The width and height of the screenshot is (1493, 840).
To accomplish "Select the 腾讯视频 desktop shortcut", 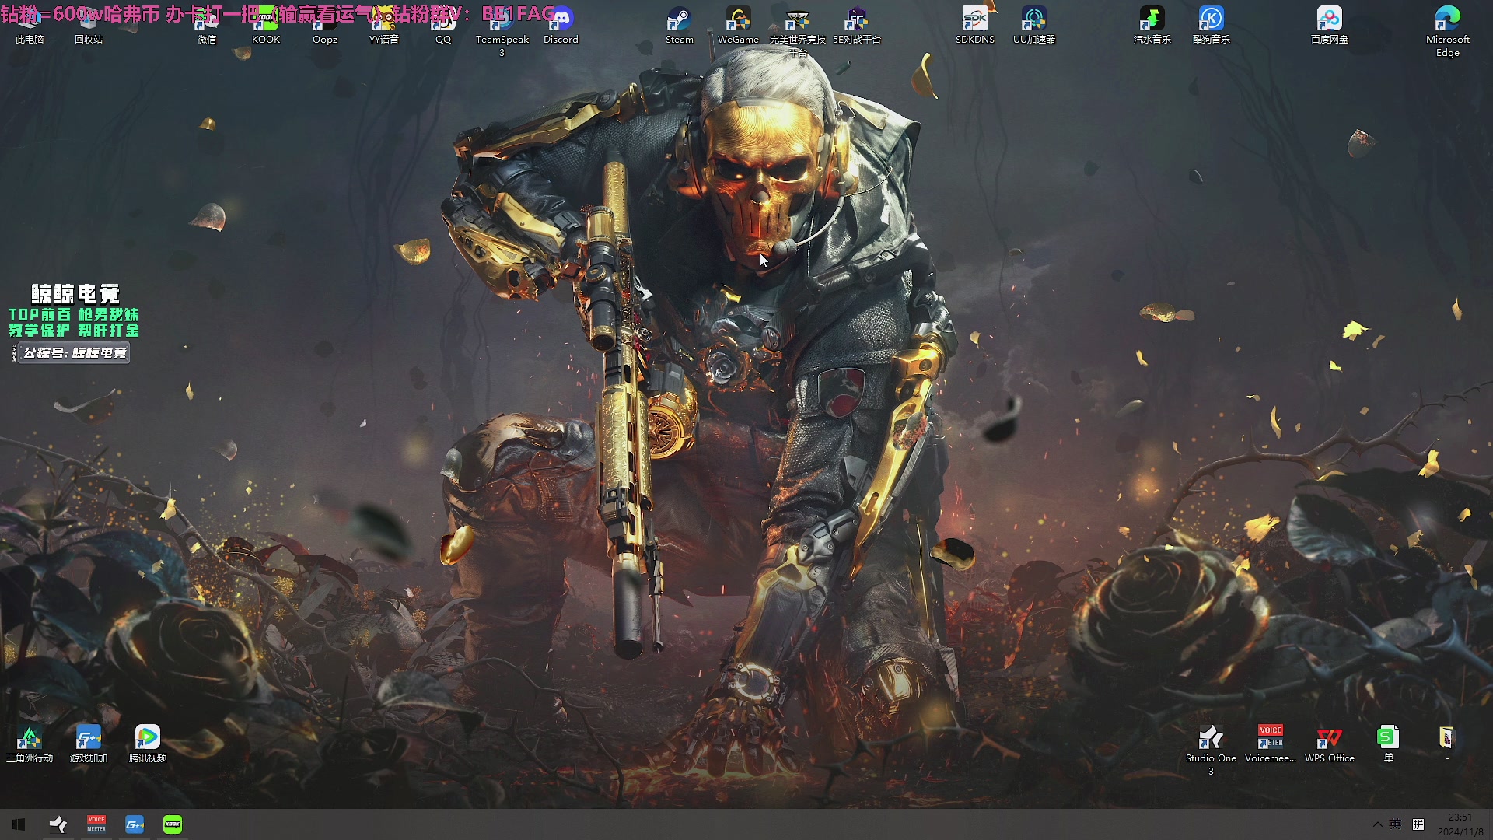I will (x=148, y=744).
